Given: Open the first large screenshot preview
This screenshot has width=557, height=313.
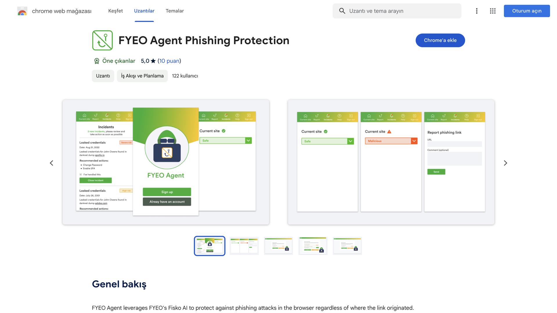Looking at the screenshot, I should pos(166,162).
